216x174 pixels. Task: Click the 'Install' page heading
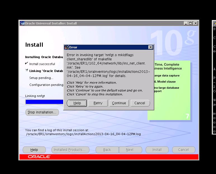tap(34, 45)
